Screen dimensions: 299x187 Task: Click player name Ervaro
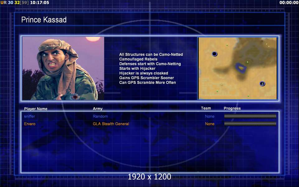coord(30,124)
